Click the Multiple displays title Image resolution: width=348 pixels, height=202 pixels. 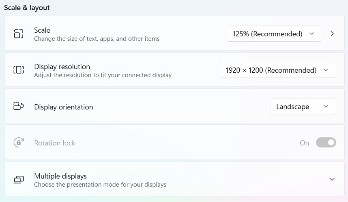(60, 176)
